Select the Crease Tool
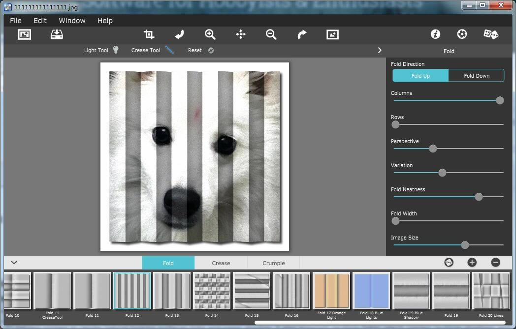Viewport: 516px width, 329px height. (x=152, y=50)
